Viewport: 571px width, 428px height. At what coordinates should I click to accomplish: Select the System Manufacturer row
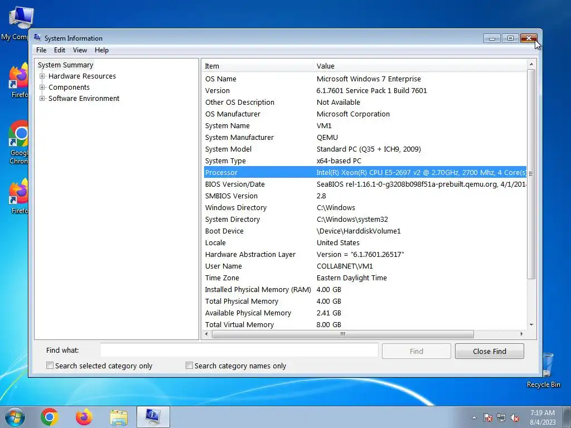[365, 137]
